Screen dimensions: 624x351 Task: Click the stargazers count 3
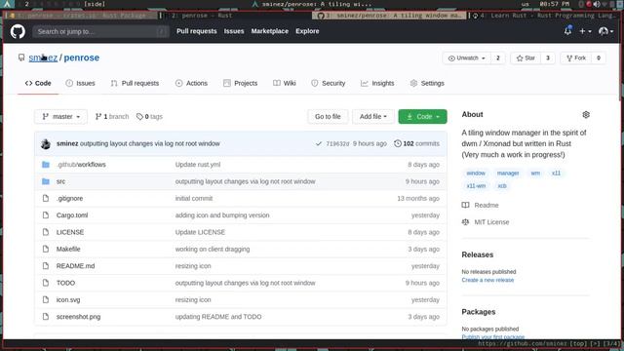(548, 58)
